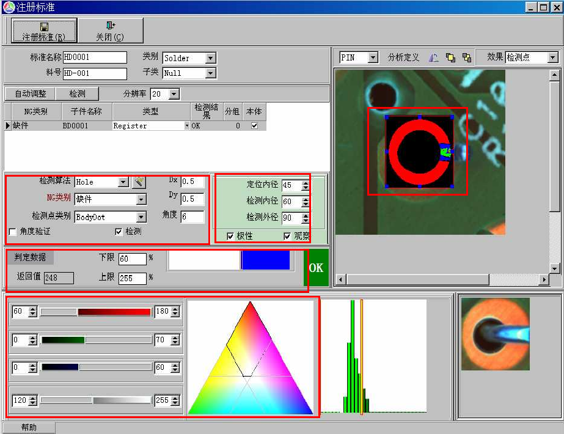Open the 检测算法 Hole dropdown

[x=123, y=182]
